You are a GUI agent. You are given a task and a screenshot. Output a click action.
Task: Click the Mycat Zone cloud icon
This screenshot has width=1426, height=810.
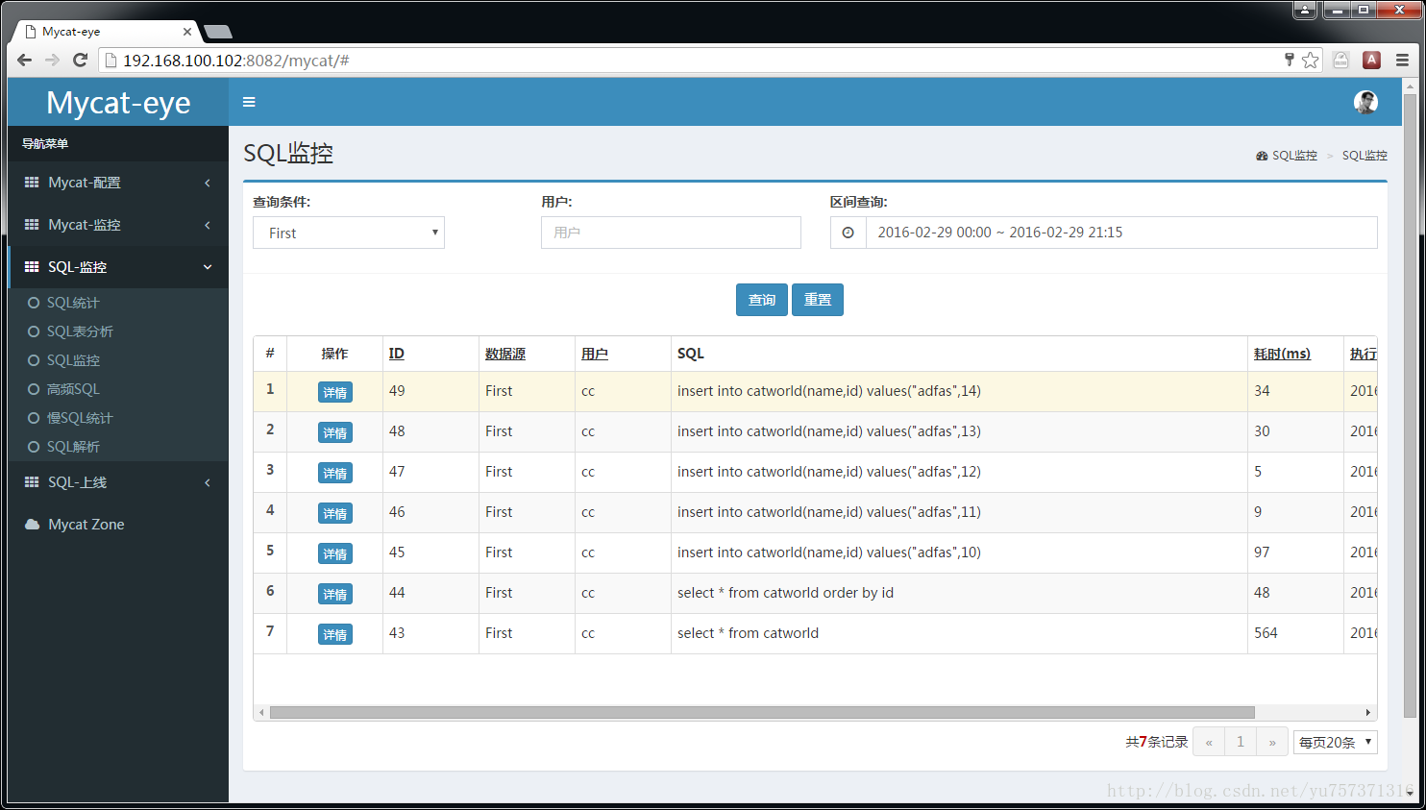point(32,525)
